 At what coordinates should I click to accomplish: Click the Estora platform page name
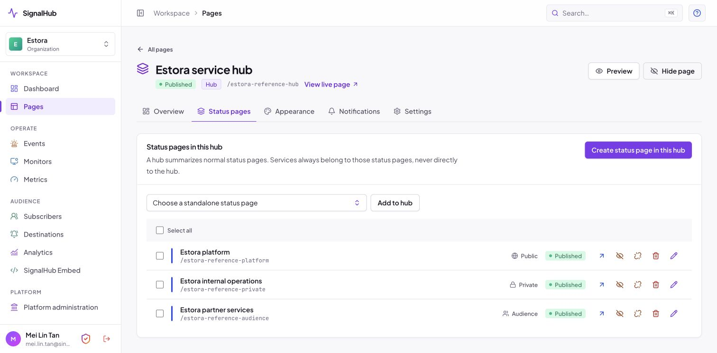[x=205, y=252]
